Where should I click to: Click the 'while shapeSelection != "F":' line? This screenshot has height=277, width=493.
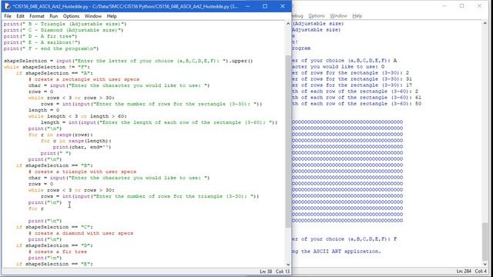[x=46, y=67]
